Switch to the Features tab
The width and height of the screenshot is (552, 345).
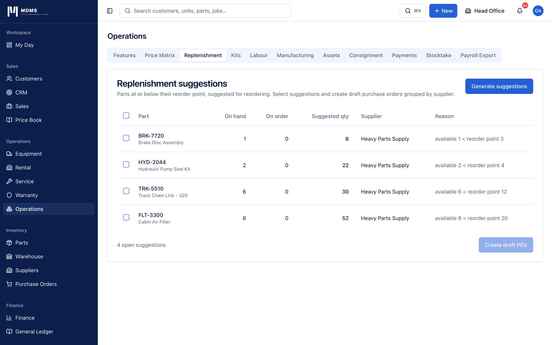point(124,55)
